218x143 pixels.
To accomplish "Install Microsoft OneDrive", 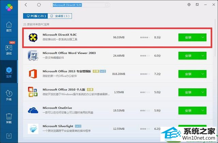I will pos(189,110).
